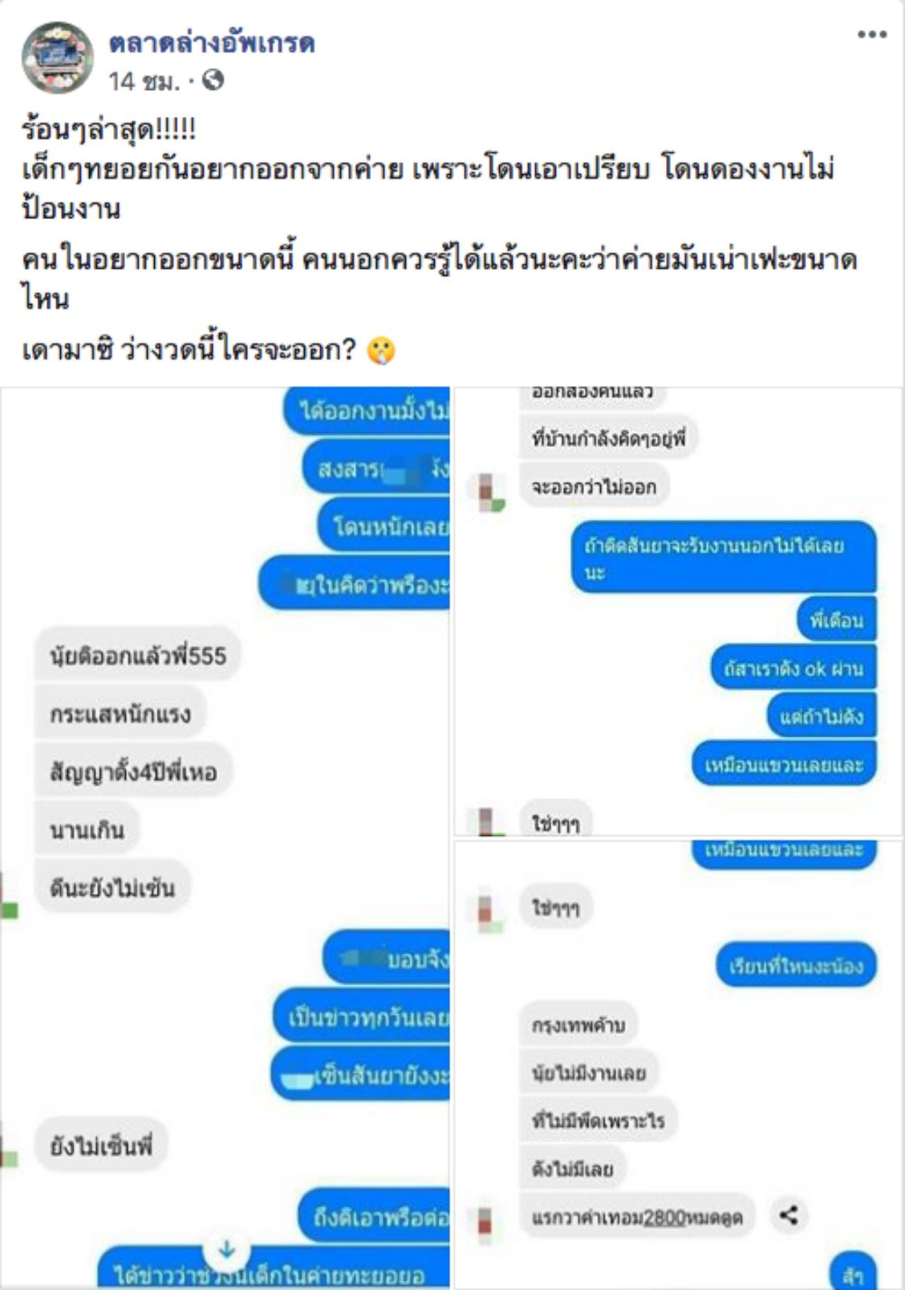Click the share icon beside the 2800 message
The width and height of the screenshot is (905, 1290).
tap(788, 1216)
